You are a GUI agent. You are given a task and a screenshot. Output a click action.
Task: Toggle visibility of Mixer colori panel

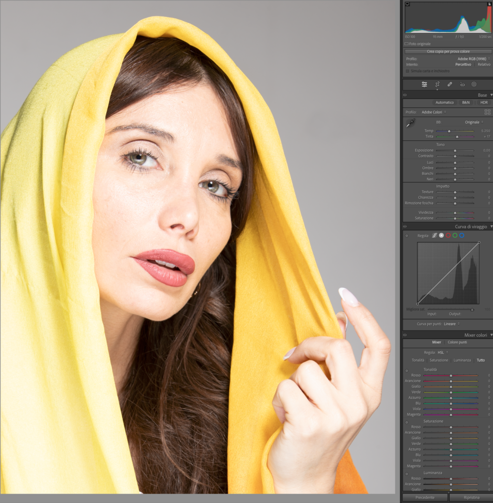(405, 335)
